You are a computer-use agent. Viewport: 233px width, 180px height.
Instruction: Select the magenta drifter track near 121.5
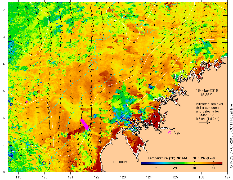click(x=84, y=124)
